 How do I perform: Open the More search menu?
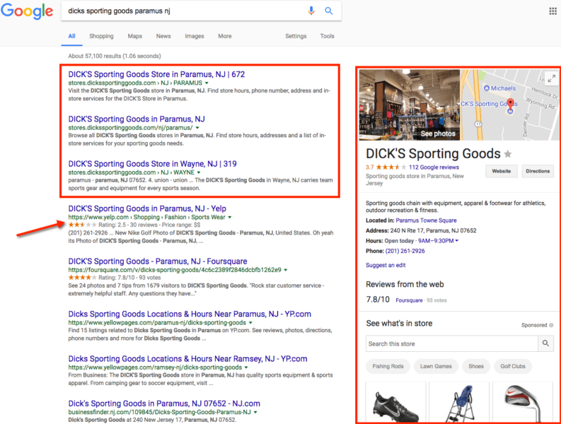[x=225, y=36]
